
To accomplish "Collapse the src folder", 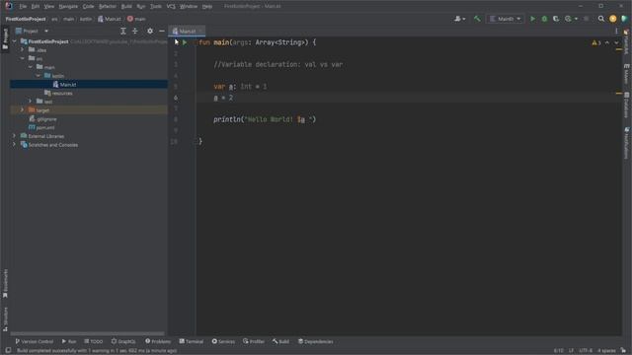I will point(23,58).
